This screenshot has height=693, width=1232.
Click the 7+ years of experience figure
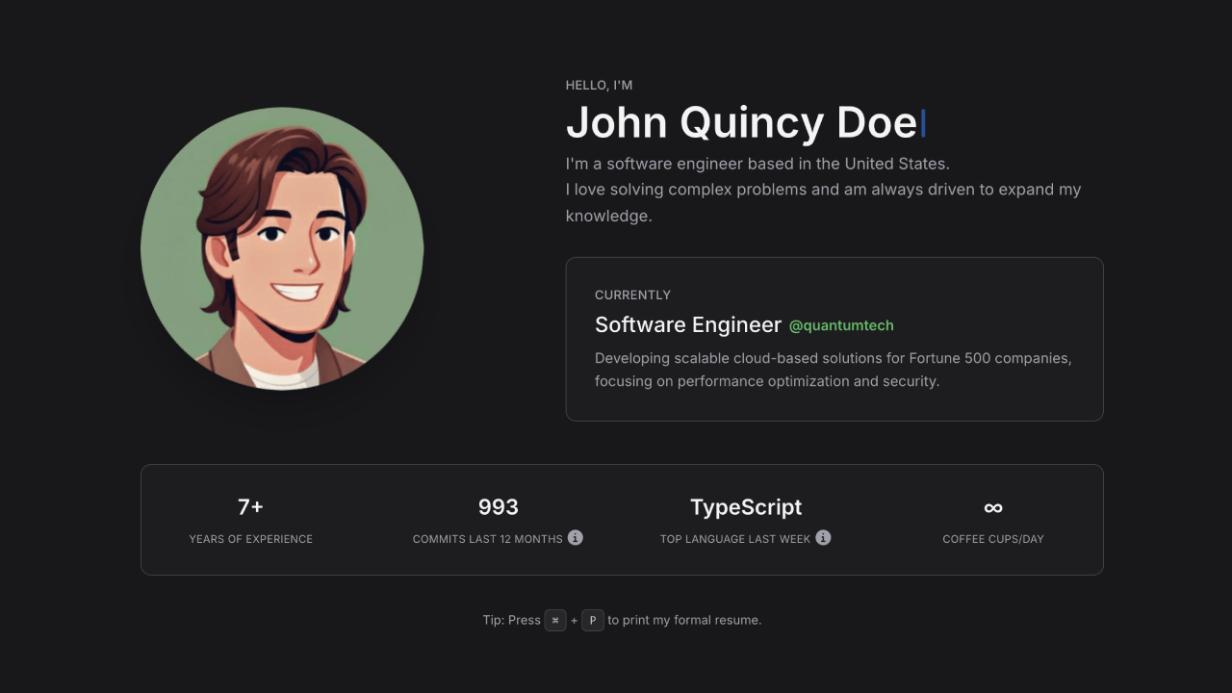(250, 507)
